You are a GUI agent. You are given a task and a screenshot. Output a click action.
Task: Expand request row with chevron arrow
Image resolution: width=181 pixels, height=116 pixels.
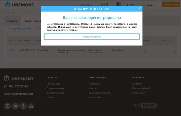coord(175,52)
